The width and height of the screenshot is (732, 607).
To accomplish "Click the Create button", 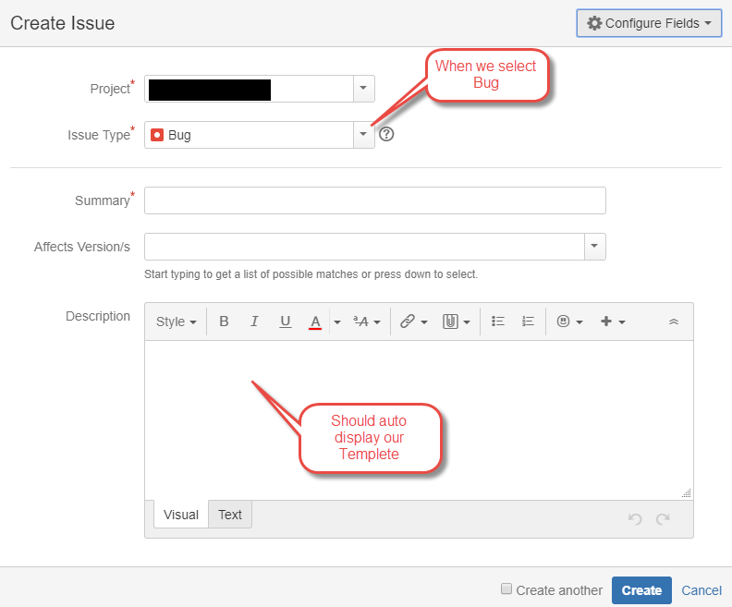I will (x=641, y=590).
